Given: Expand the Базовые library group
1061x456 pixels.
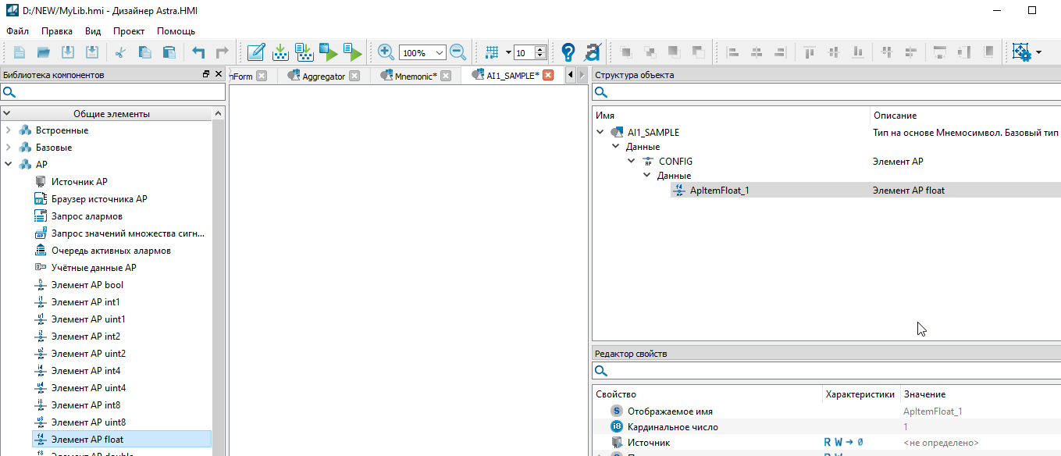Looking at the screenshot, I should 9,148.
